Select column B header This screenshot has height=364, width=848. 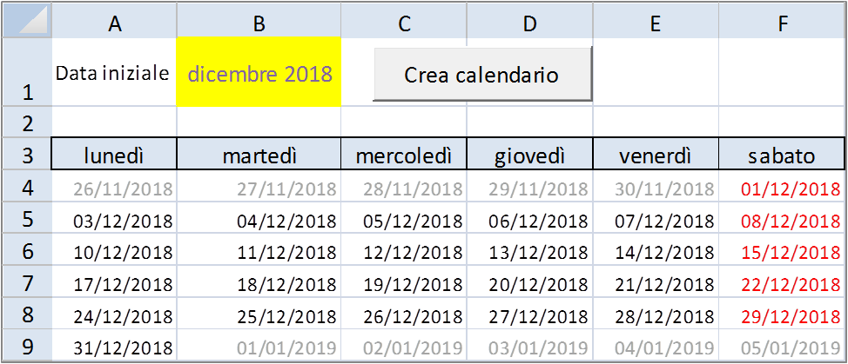(x=259, y=24)
